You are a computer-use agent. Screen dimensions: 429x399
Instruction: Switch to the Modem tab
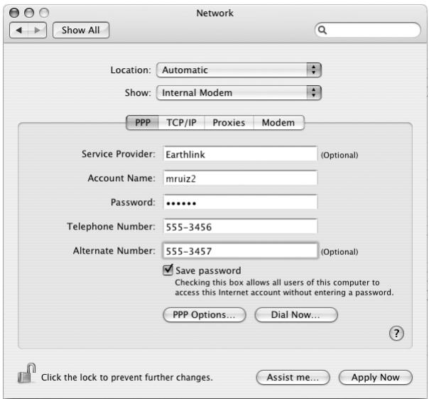[x=278, y=123]
